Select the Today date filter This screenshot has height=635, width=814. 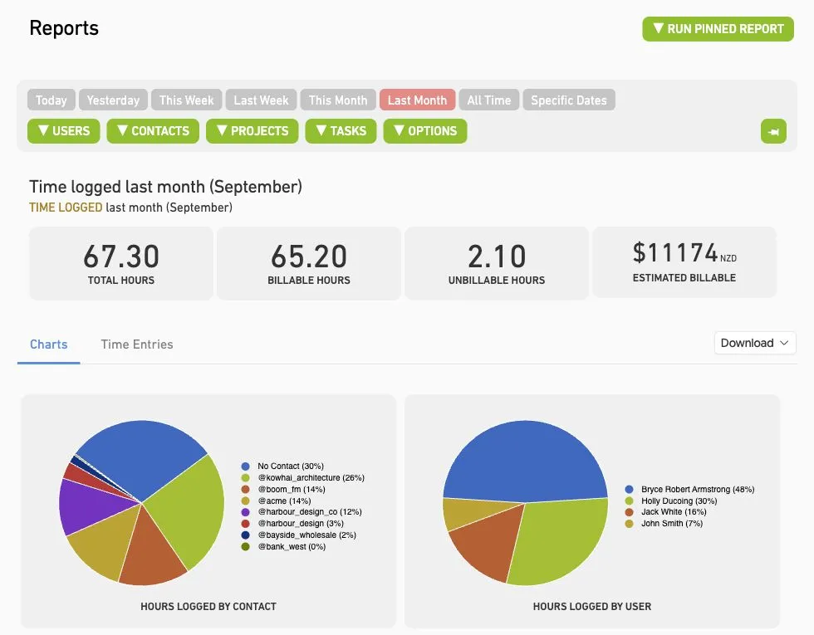51,100
